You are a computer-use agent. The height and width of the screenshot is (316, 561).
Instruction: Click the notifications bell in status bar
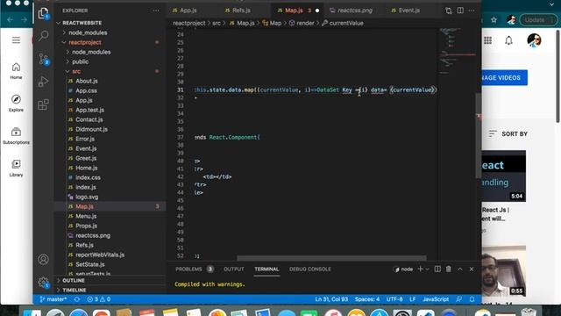[472, 299]
